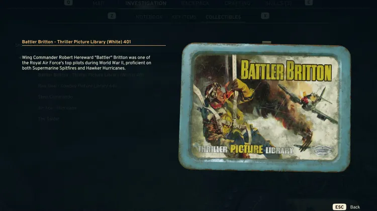Open the Key Items sub-tab

(x=184, y=17)
